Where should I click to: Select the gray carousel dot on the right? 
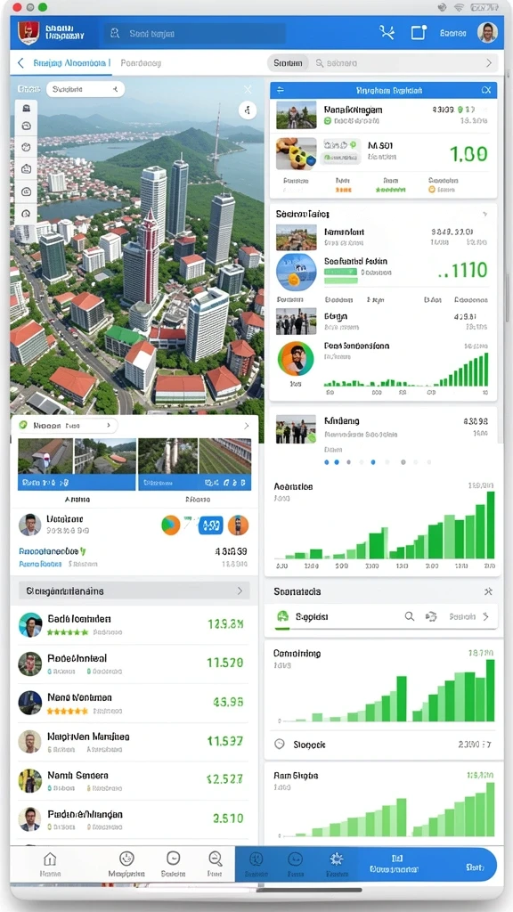pyautogui.click(x=403, y=462)
